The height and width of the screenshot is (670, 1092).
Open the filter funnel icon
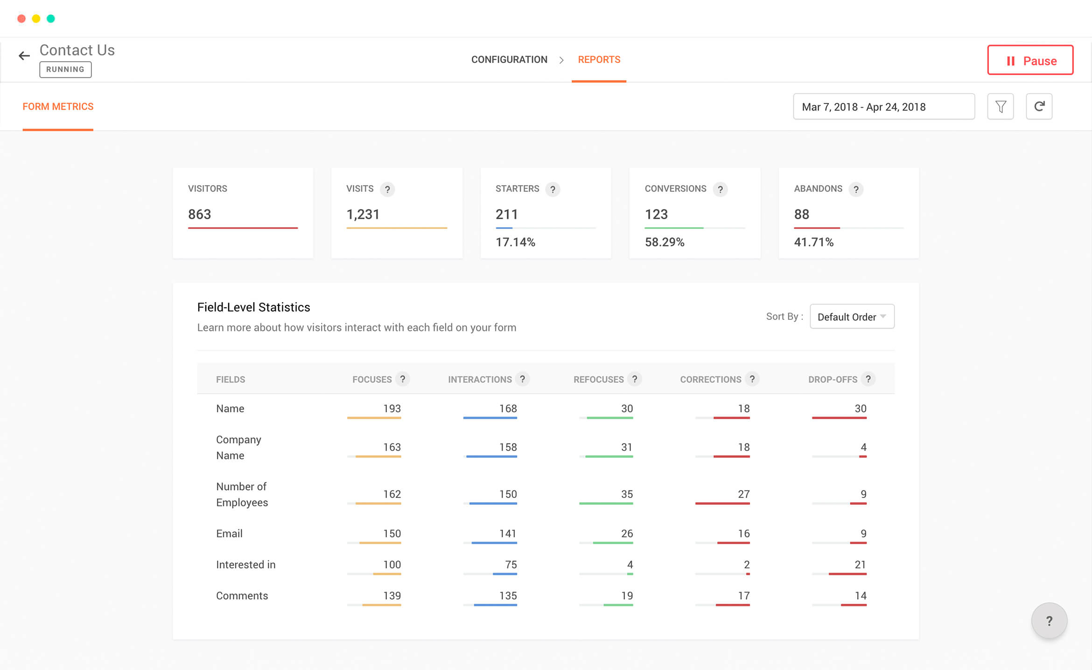tap(1000, 107)
